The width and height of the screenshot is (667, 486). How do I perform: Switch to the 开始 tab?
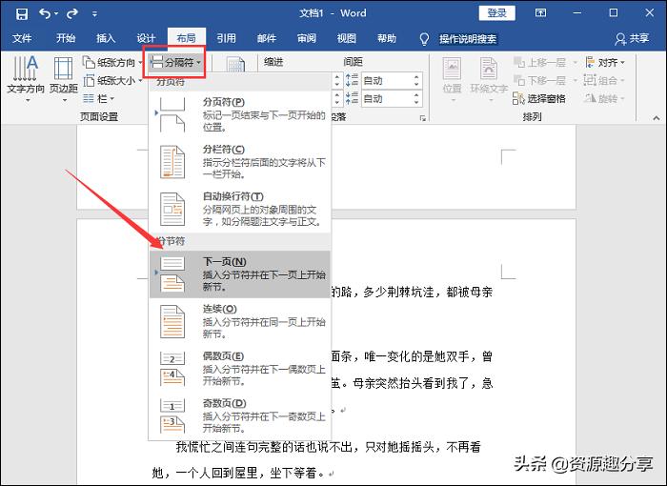click(x=66, y=38)
